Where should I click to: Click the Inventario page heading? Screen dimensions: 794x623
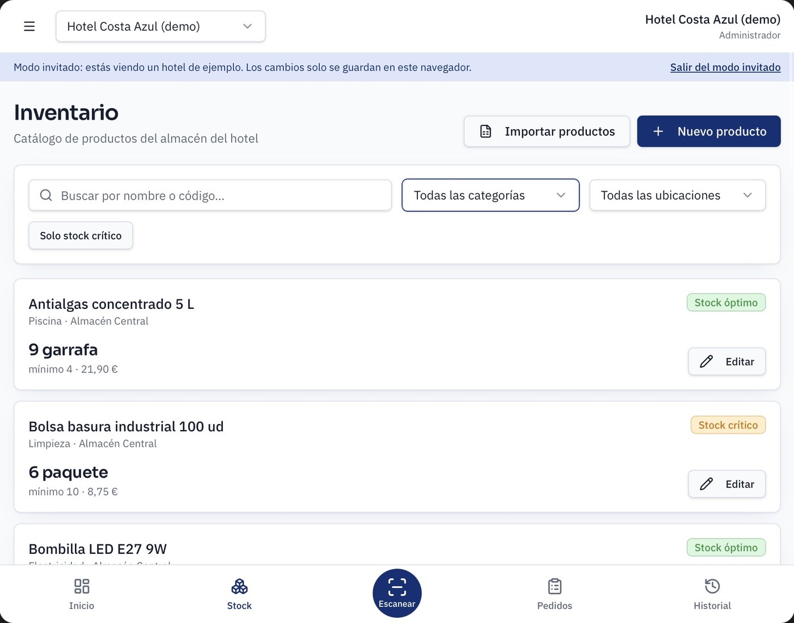coord(66,113)
